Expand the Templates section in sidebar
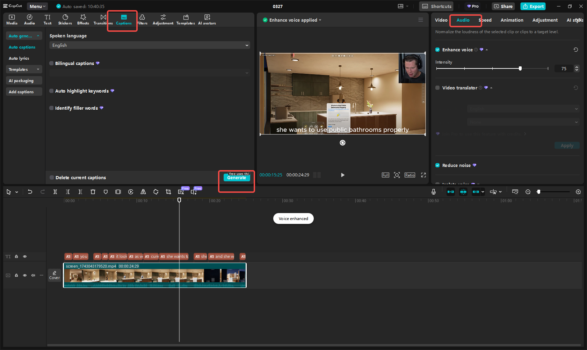The image size is (587, 350). click(24, 70)
